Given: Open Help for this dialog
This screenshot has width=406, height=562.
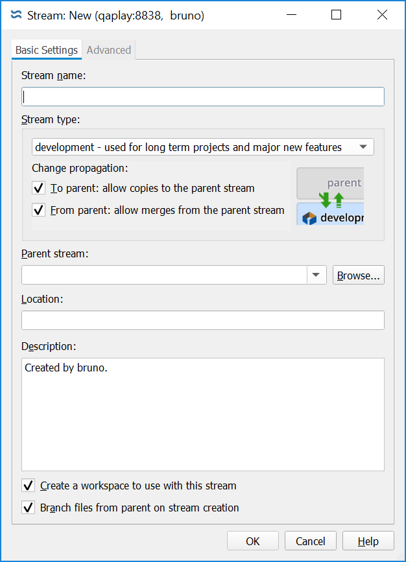Looking at the screenshot, I should (x=368, y=541).
